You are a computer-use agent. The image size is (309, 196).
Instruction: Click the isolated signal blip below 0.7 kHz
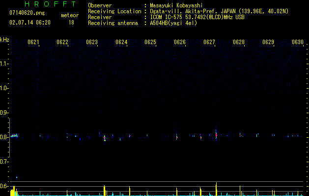[x=17, y=177]
